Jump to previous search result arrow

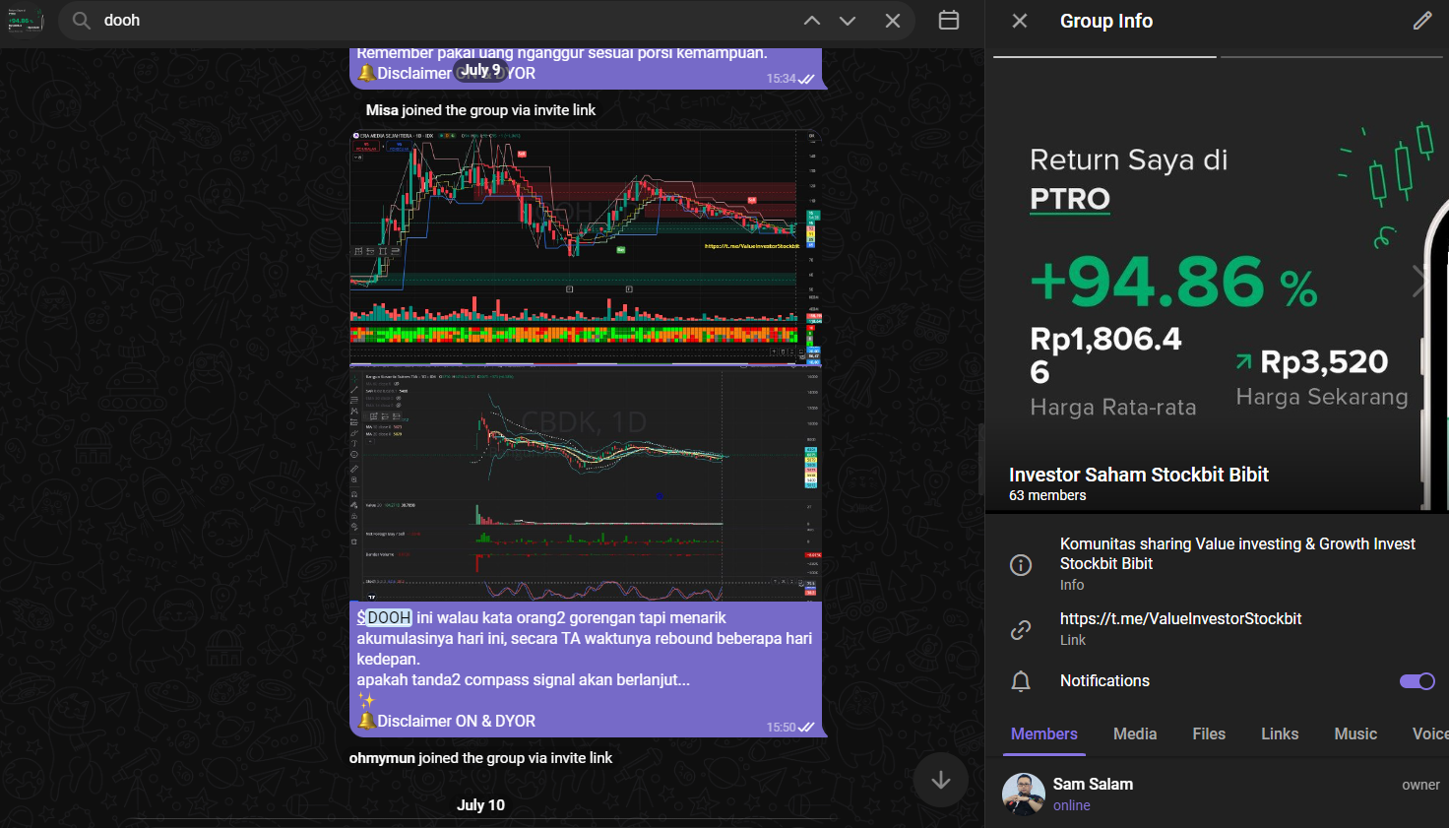click(812, 21)
